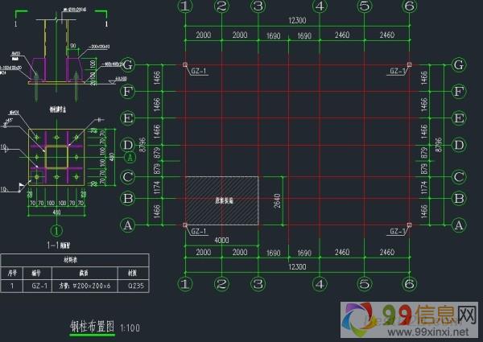Click the small green circled A marker
The height and width of the screenshot is (342, 483).
tap(139, 157)
